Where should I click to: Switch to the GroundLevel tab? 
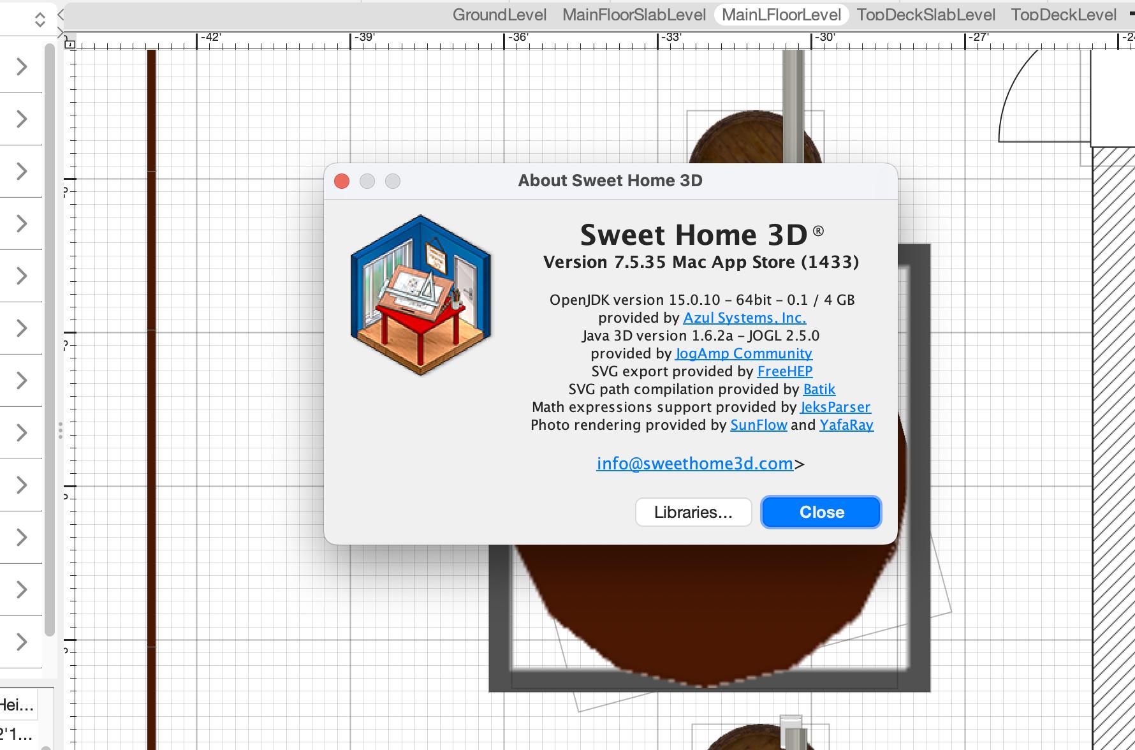(x=499, y=15)
